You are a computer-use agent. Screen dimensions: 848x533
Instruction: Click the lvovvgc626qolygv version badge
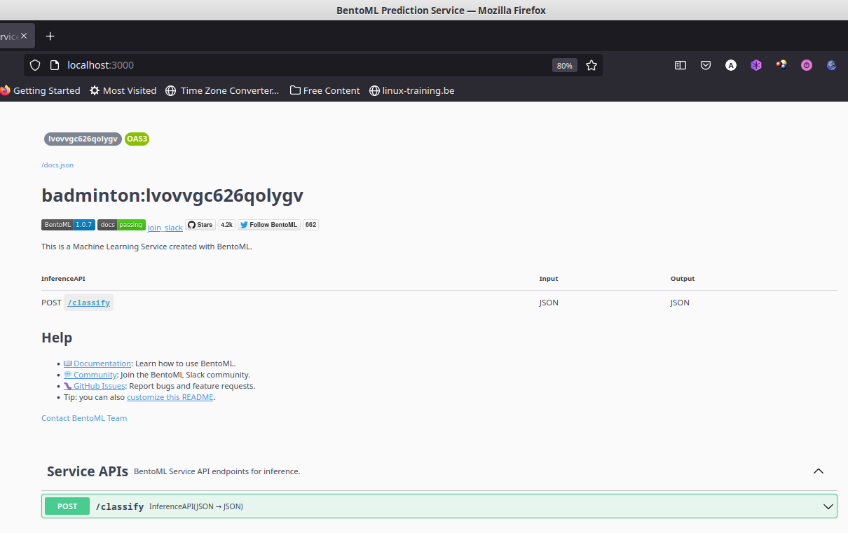(x=83, y=139)
